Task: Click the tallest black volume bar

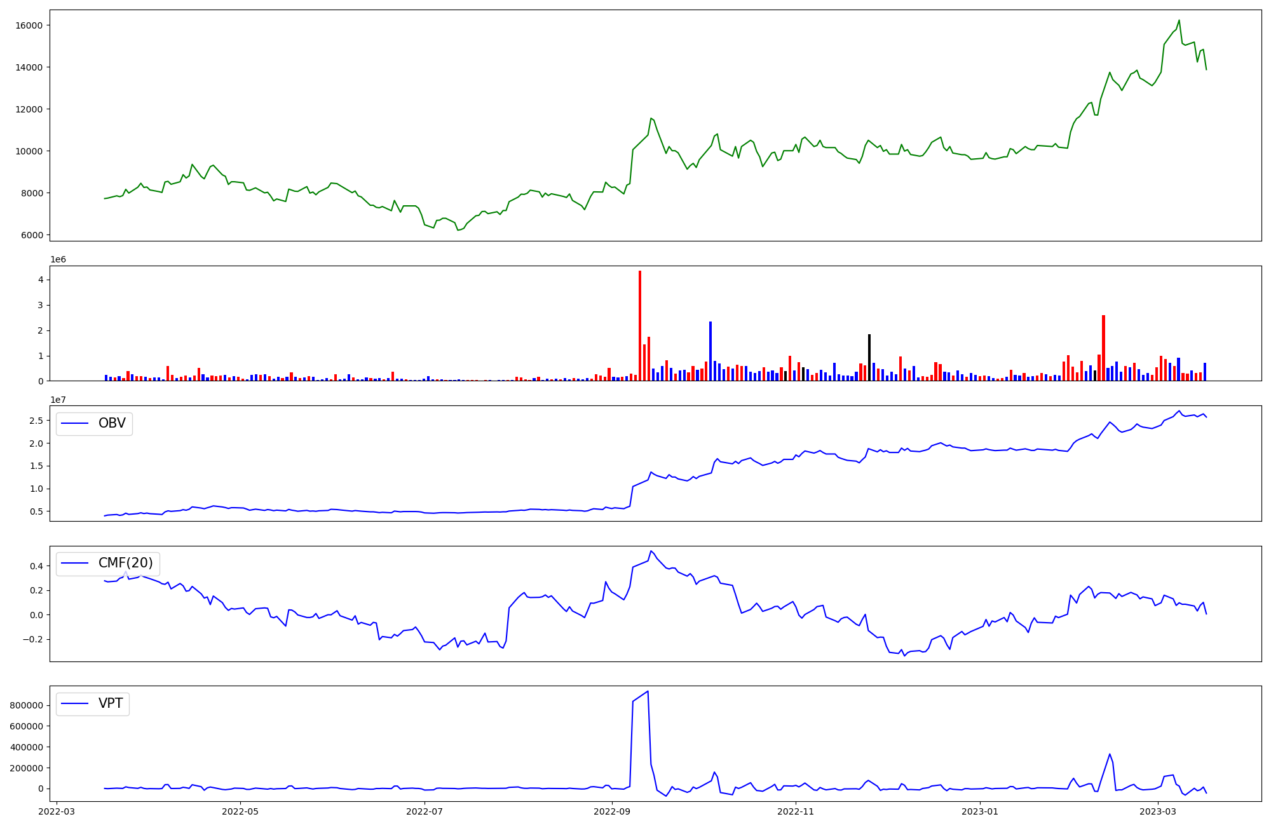Action: pyautogui.click(x=869, y=357)
